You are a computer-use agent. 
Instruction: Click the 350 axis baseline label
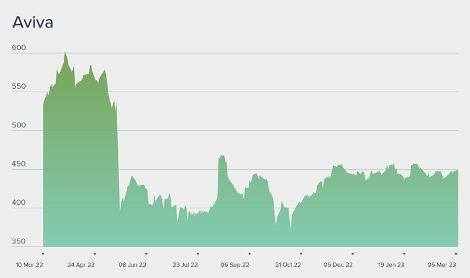19,242
